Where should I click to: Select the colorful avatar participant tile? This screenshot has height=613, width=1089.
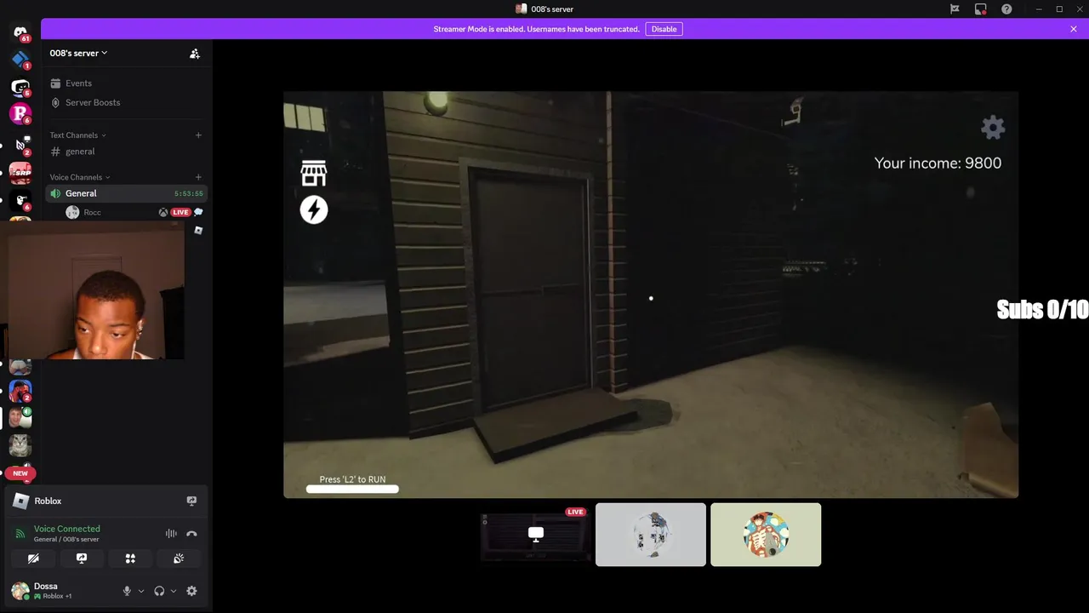point(766,535)
